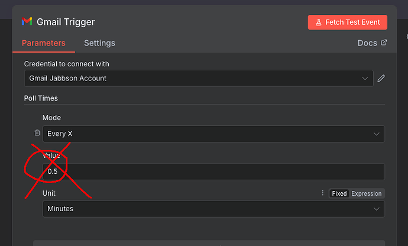408x246 pixels.
Task: Expand the Gmail Jabbson Account credential dropdown
Action: coord(199,78)
